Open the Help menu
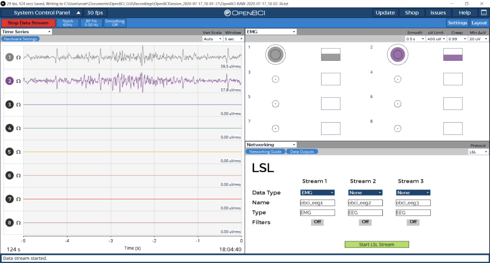Screen dimensions: 490x263 pos(465,13)
